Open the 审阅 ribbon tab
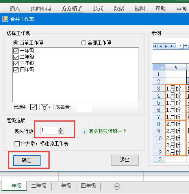This screenshot has height=194, width=189. coord(182,8)
